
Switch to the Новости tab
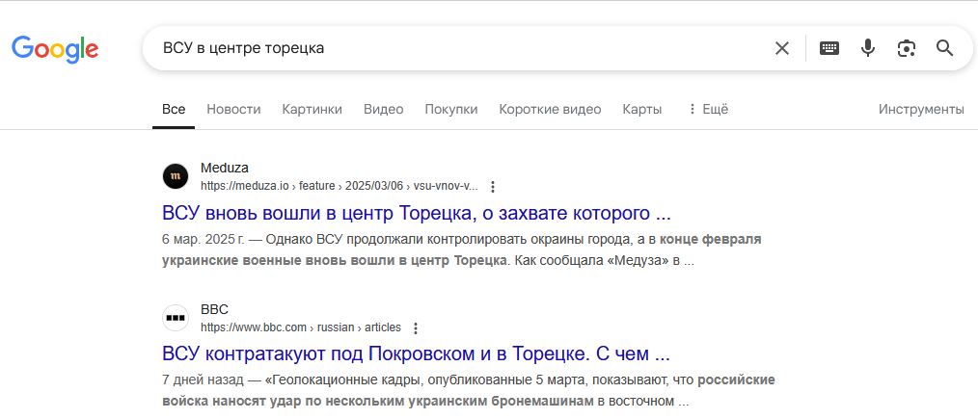(x=233, y=109)
